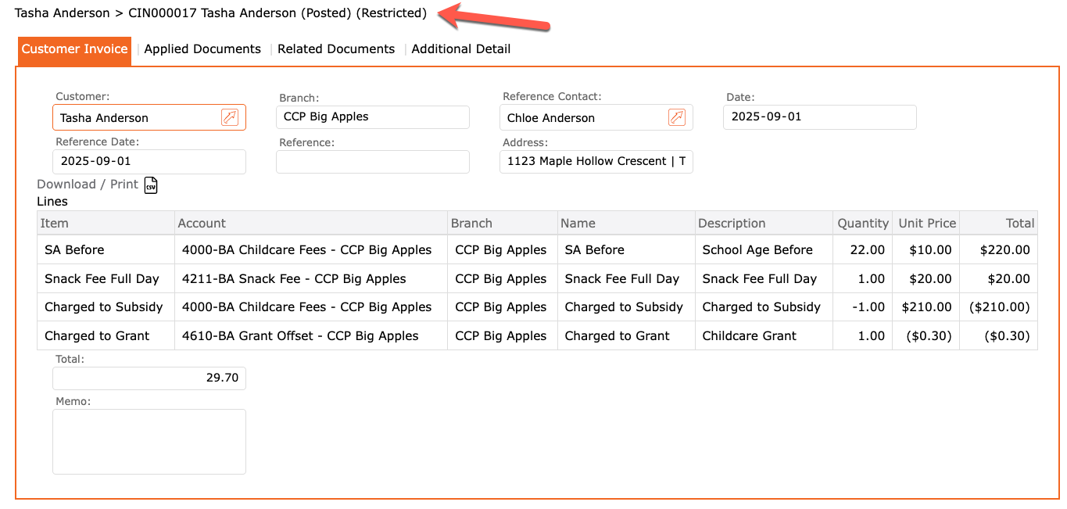Image resolution: width=1067 pixels, height=509 pixels.
Task: Download lines using the CSV file icon
Action: pyautogui.click(x=151, y=185)
